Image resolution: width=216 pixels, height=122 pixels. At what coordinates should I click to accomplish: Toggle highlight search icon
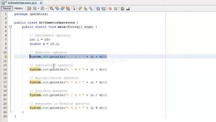[x=68, y=8]
